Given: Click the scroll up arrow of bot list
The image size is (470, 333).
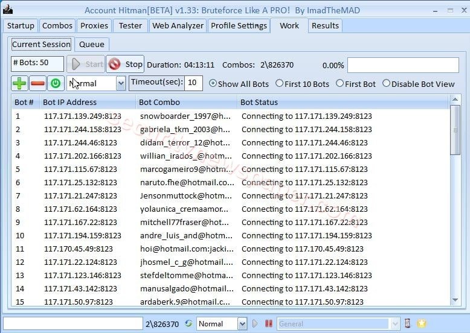Looking at the screenshot, I should click(x=455, y=100).
